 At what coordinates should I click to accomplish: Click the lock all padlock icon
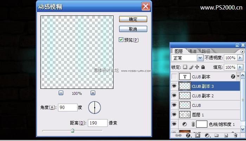[x=203, y=67]
